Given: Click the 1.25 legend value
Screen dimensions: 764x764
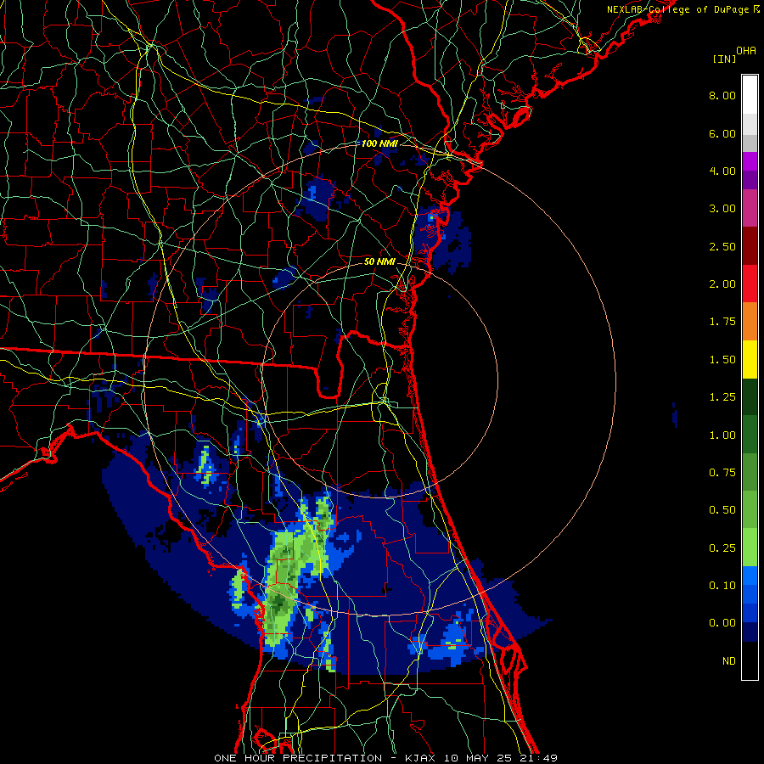Looking at the screenshot, I should click(722, 397).
